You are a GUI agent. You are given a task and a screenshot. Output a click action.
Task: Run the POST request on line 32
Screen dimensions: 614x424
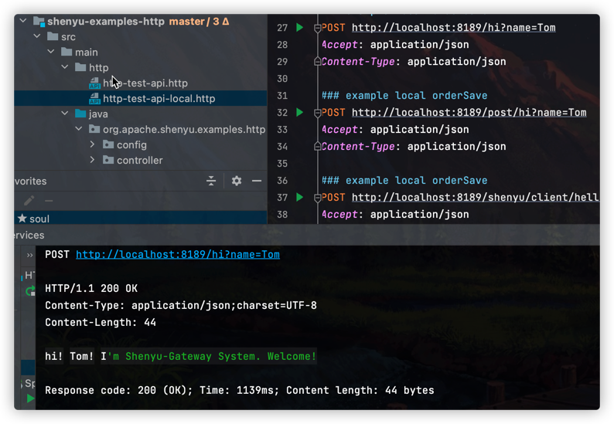(x=300, y=113)
